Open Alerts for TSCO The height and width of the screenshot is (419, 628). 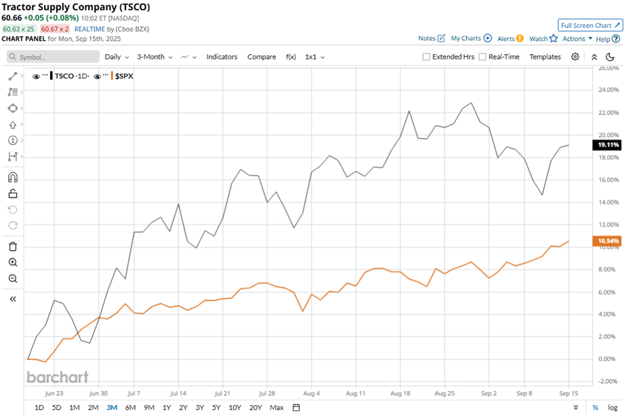pos(510,39)
